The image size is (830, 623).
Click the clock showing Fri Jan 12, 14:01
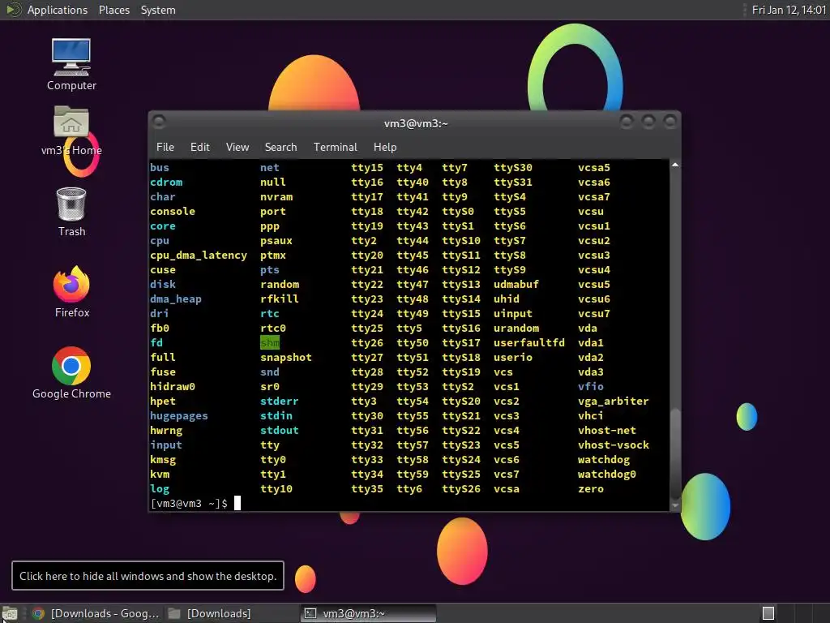coord(789,10)
